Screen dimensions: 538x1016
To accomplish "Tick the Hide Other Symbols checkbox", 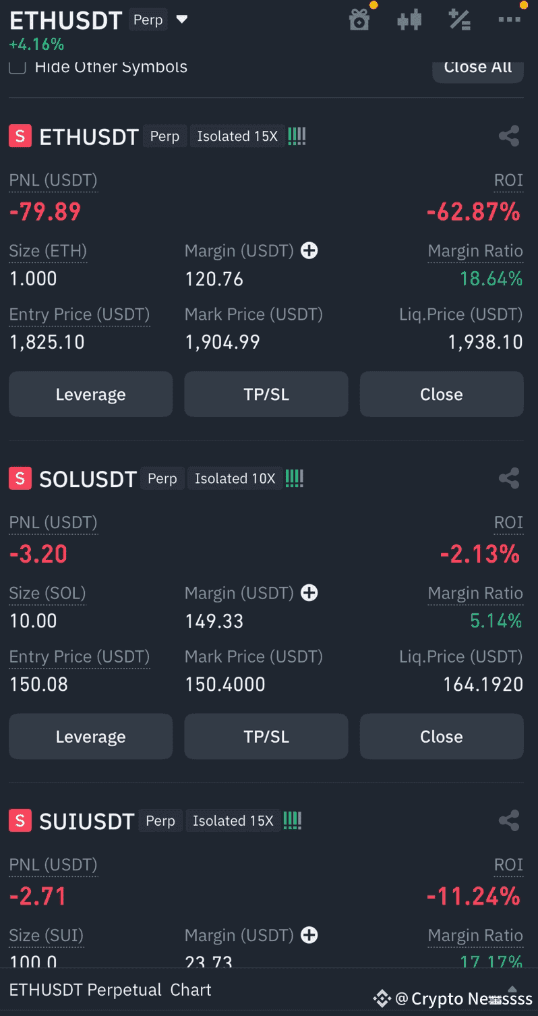I will [18, 66].
